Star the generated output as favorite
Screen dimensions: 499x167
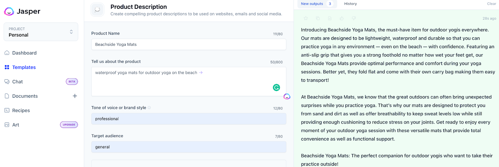click(x=306, y=18)
